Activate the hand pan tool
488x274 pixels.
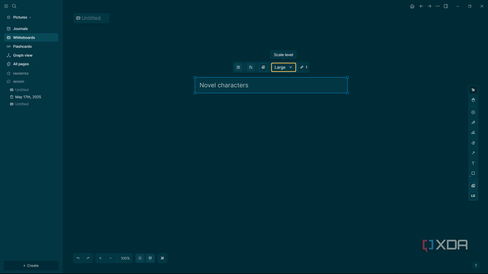(473, 100)
